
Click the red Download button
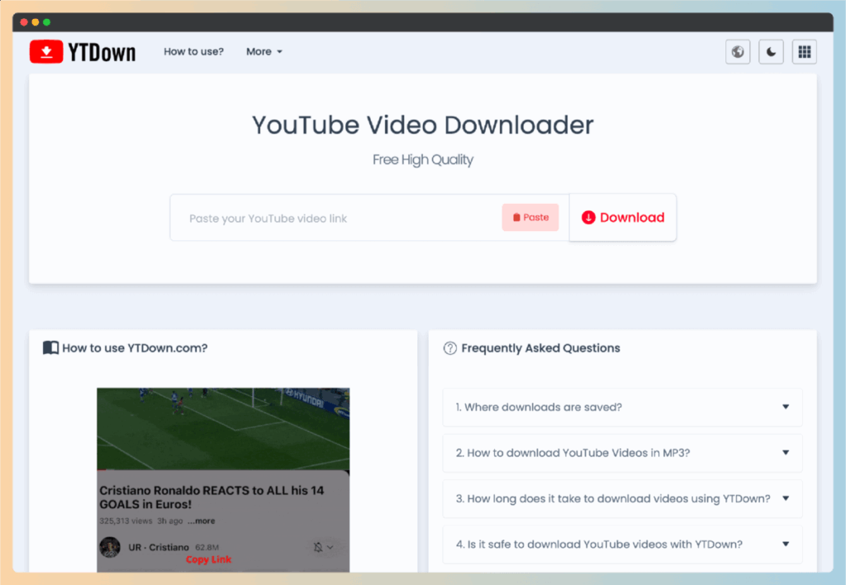[623, 218]
